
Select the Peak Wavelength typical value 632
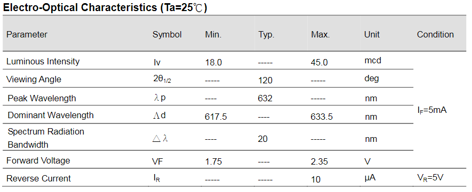pos(265,99)
